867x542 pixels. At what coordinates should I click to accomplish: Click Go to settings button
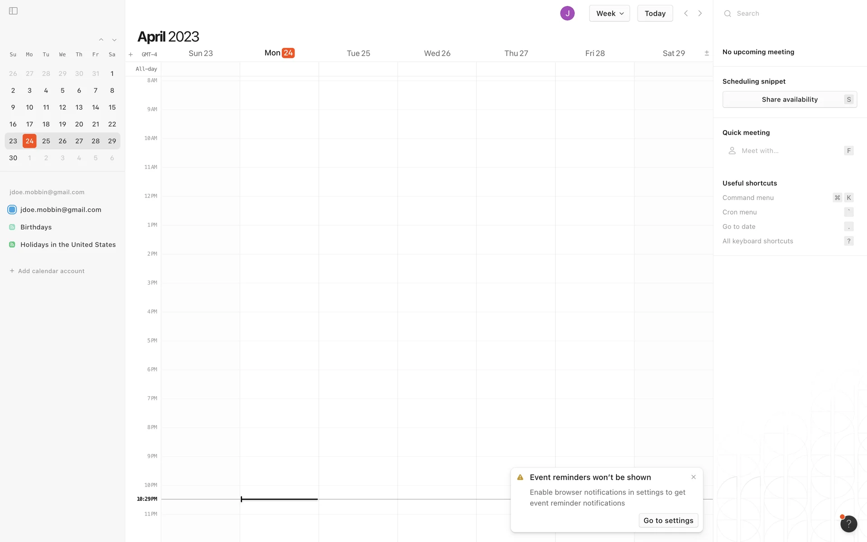click(668, 520)
